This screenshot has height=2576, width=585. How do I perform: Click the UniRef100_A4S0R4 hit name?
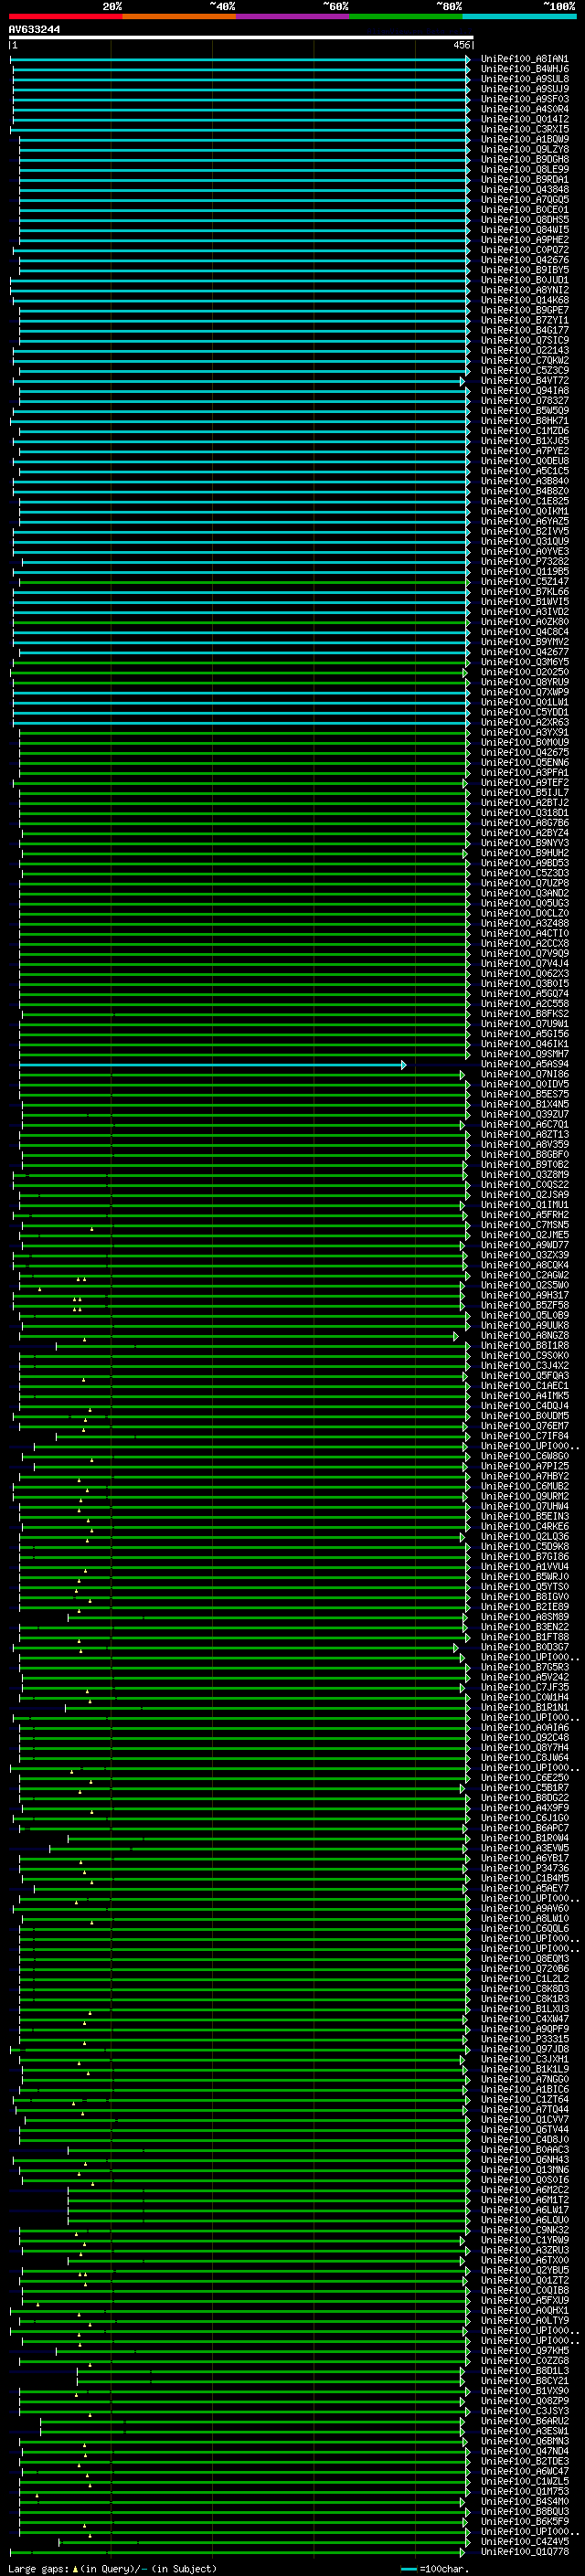(524, 109)
